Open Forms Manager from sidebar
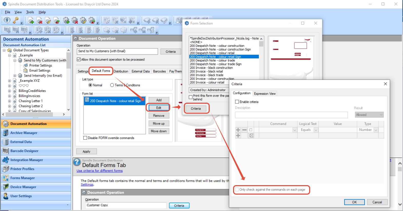Image resolution: width=403 pixels, height=211 pixels. pyautogui.click(x=36, y=178)
